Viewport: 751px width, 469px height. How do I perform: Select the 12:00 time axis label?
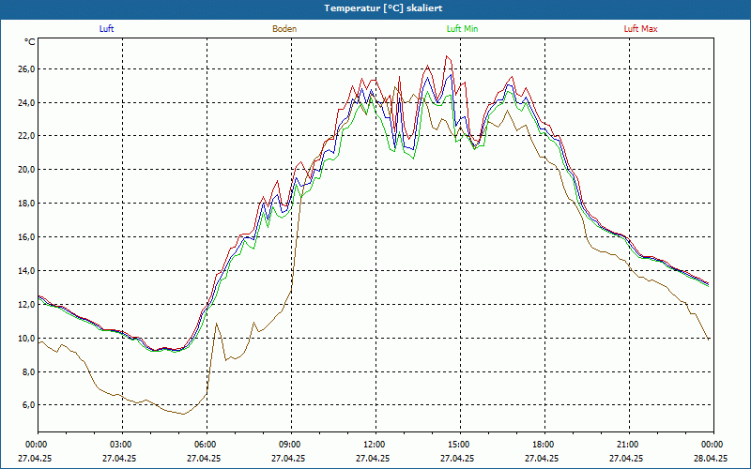pyautogui.click(x=375, y=445)
